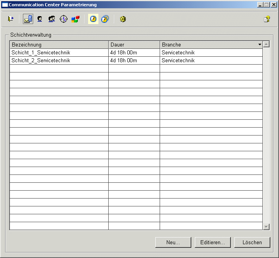The image size is (279, 258).
Task: Select the mail and phone device icon
Action: (28, 19)
